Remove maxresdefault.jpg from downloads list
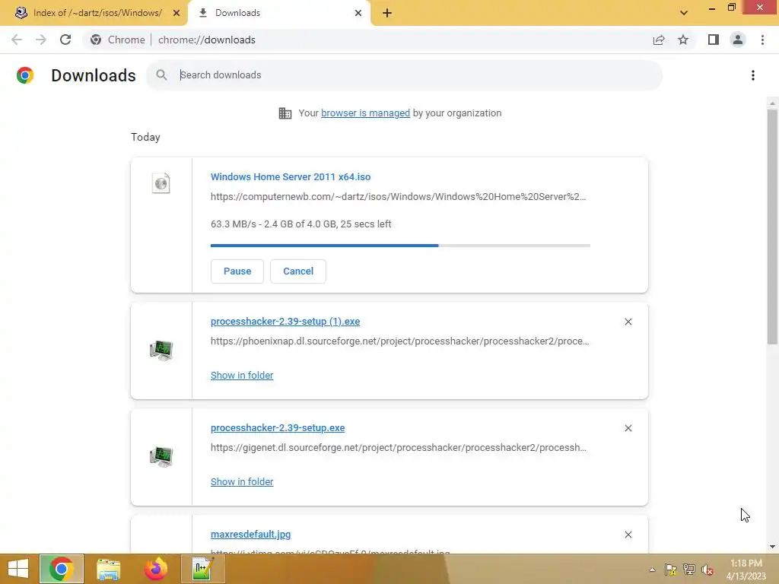This screenshot has height=584, width=779. 628,535
